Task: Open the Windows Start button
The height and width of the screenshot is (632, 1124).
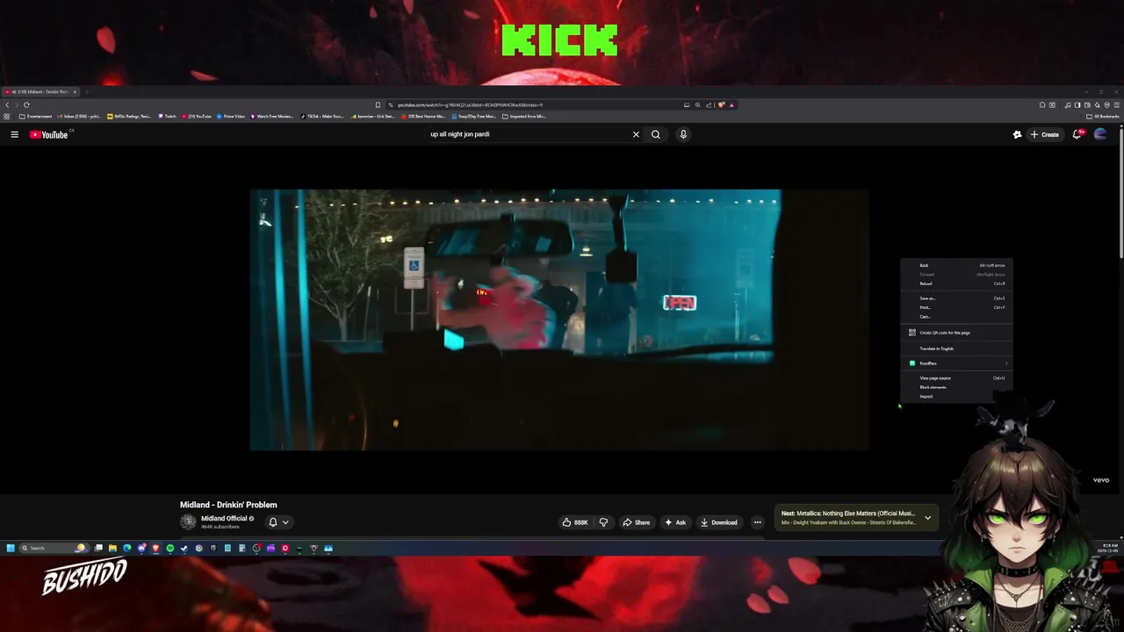Action: pyautogui.click(x=11, y=548)
